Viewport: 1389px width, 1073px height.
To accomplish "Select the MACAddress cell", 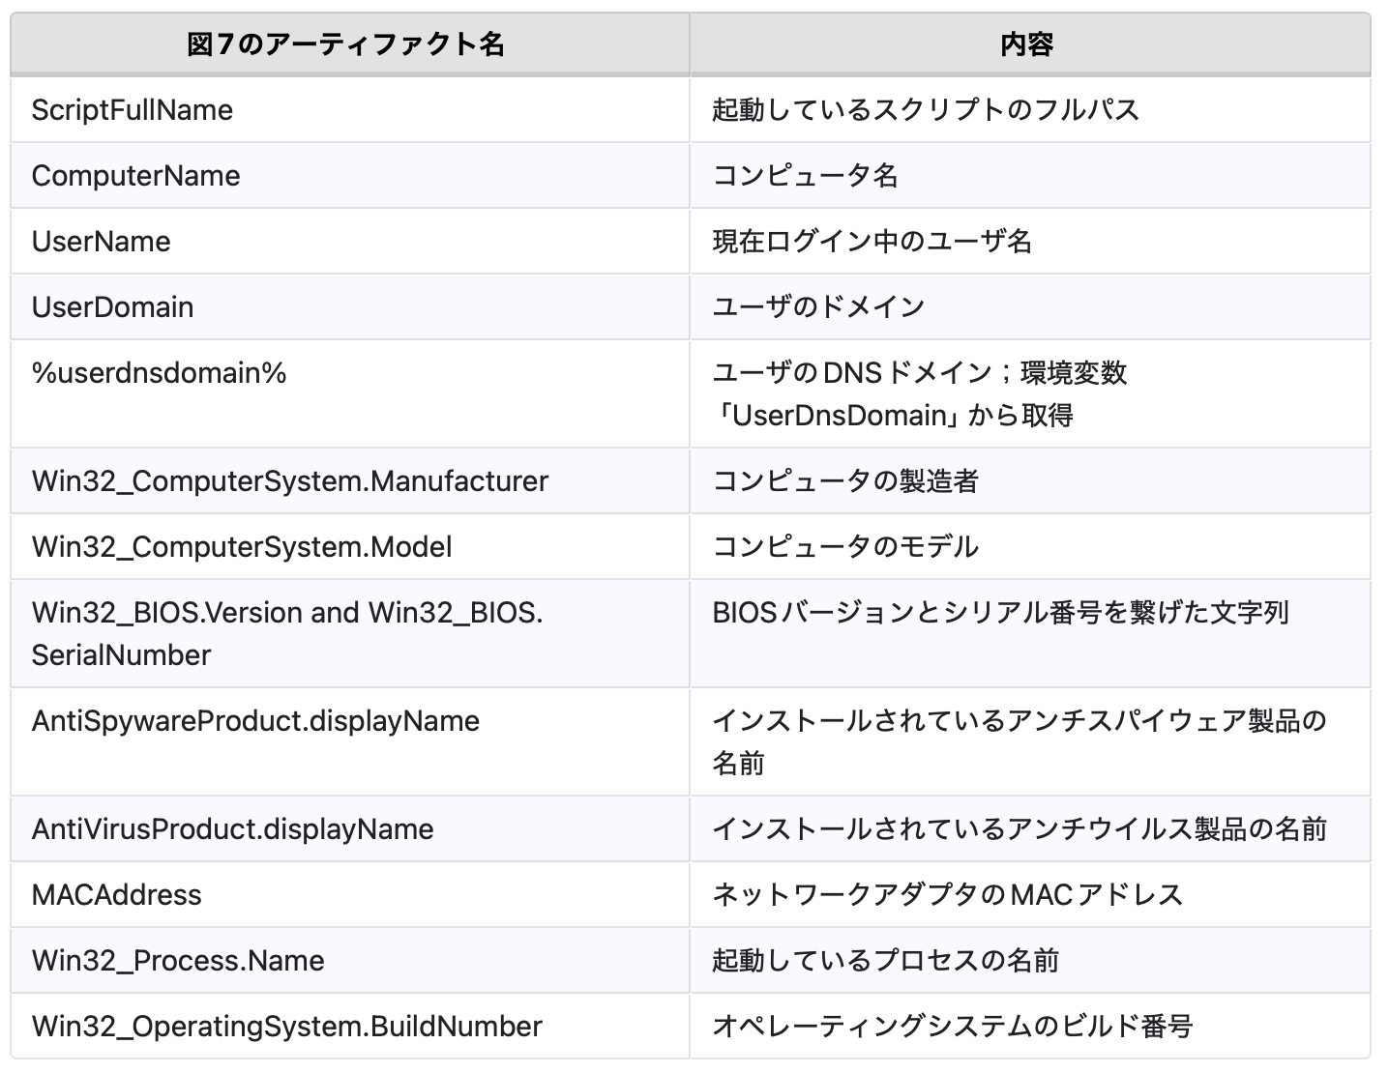I will point(117,895).
